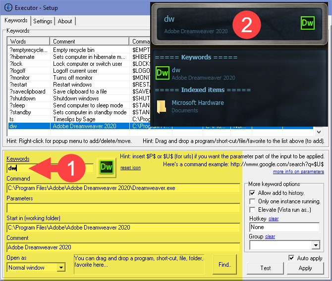Toggle Allow add to history checkbox
The height and width of the screenshot is (281, 332).
click(252, 193)
